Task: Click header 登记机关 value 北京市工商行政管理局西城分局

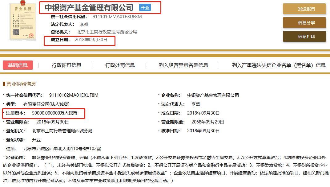Action: (107, 32)
